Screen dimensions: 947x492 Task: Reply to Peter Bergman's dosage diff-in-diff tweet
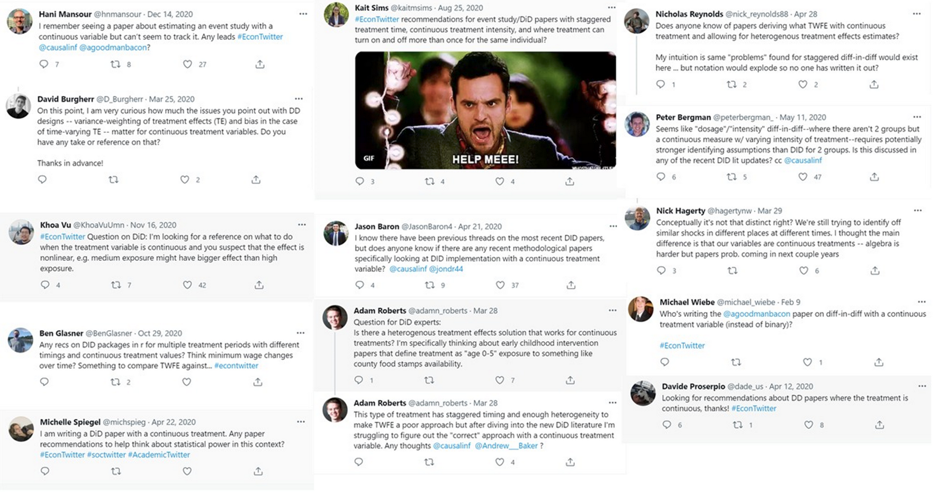661,177
